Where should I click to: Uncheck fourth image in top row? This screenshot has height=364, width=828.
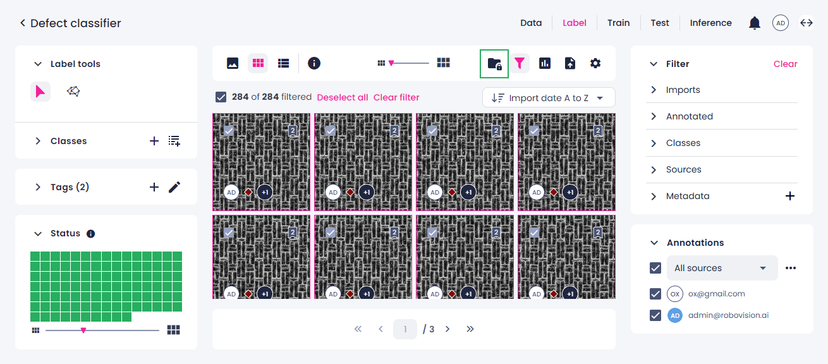(x=534, y=130)
